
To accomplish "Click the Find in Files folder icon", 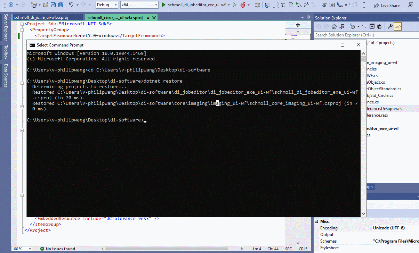I will click(257, 5).
